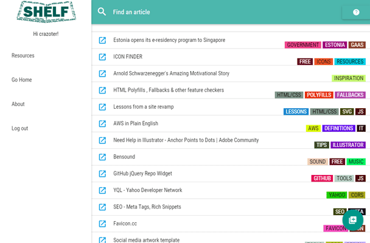Open link icon for AWS in Plain English
Viewport: 370px width, 243px height.
coord(102,123)
